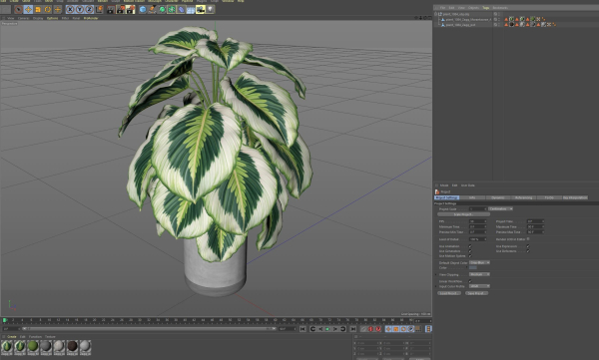Click the preview range slider bar
This screenshot has width=599, height=360.
pyautogui.click(x=149, y=328)
